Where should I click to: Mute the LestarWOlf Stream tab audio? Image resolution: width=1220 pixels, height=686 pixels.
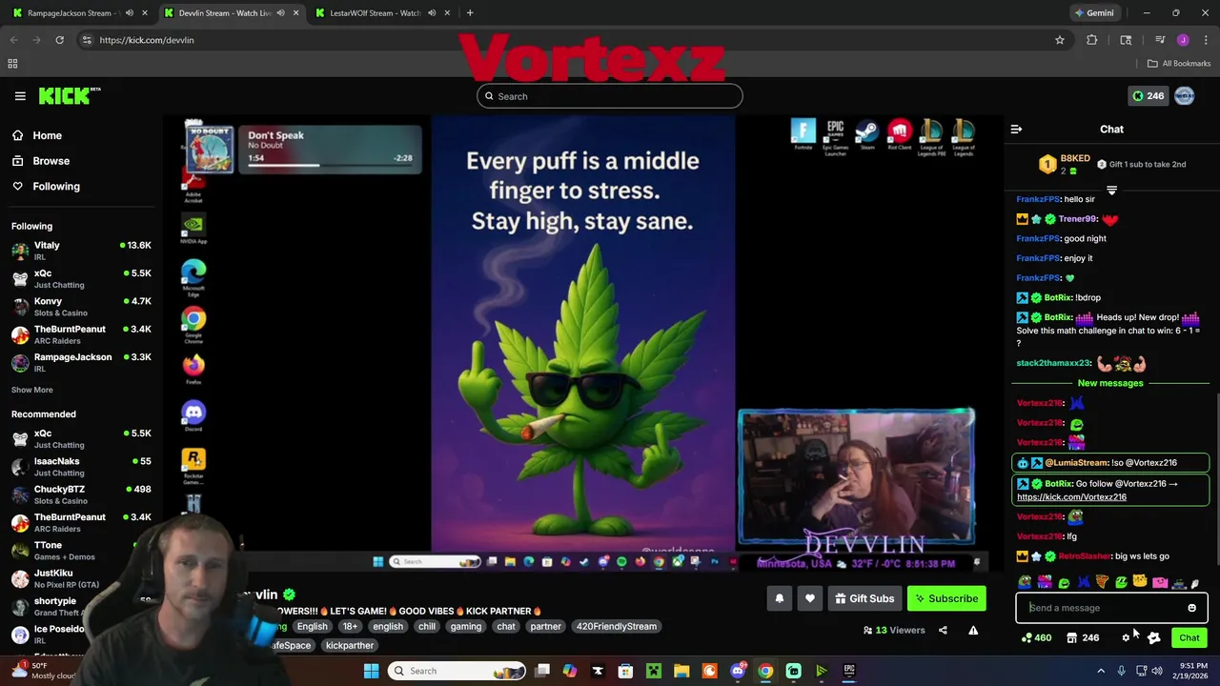pyautogui.click(x=432, y=12)
